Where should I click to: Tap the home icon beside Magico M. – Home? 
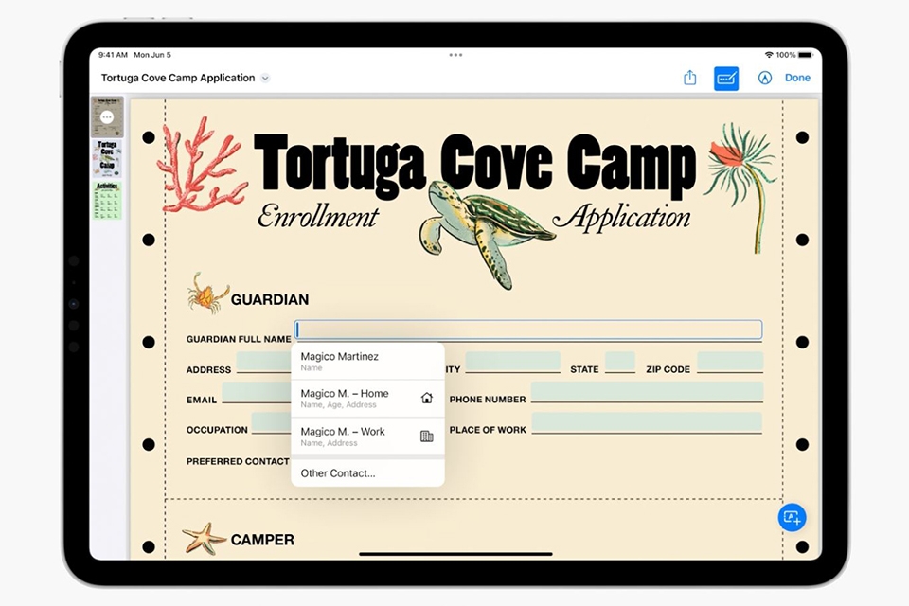427,396
